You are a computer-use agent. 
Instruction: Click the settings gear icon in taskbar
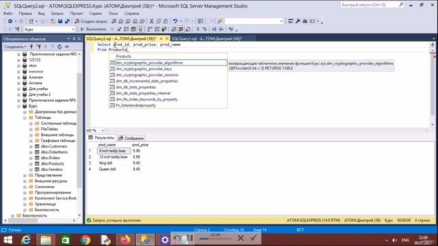165,240
